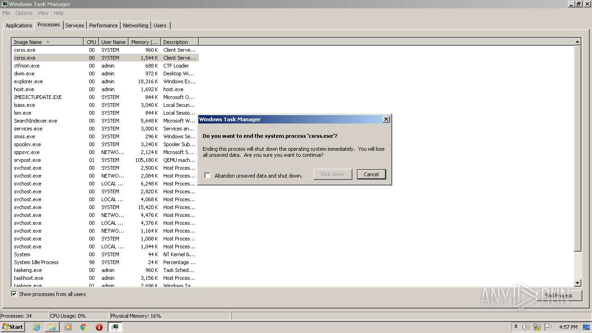Screen dimensions: 592x333
Task: Select the ctfmon.exe process
Action: 105,66
